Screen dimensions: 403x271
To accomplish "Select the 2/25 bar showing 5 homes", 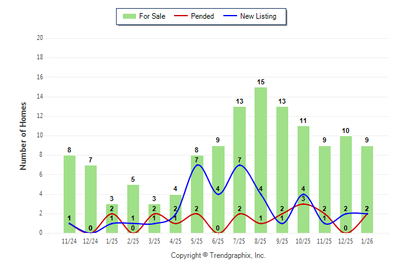I will 134,209.
